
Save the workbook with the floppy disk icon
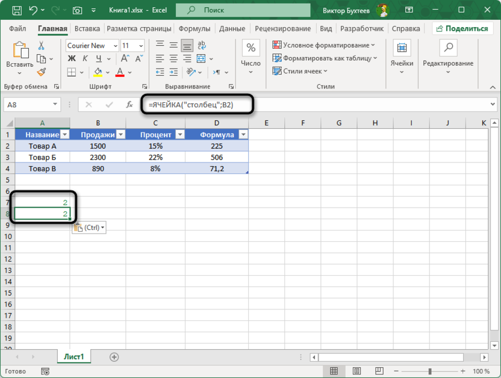(x=17, y=10)
